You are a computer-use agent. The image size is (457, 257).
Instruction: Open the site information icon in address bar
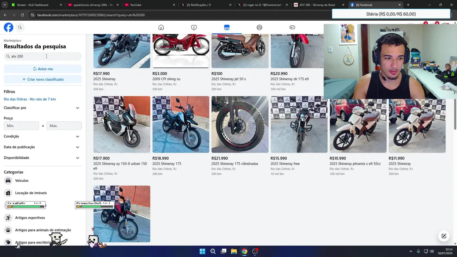pos(32,15)
